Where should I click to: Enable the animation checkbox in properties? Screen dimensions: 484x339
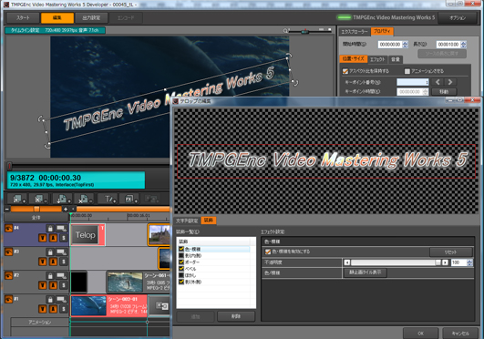pos(407,71)
